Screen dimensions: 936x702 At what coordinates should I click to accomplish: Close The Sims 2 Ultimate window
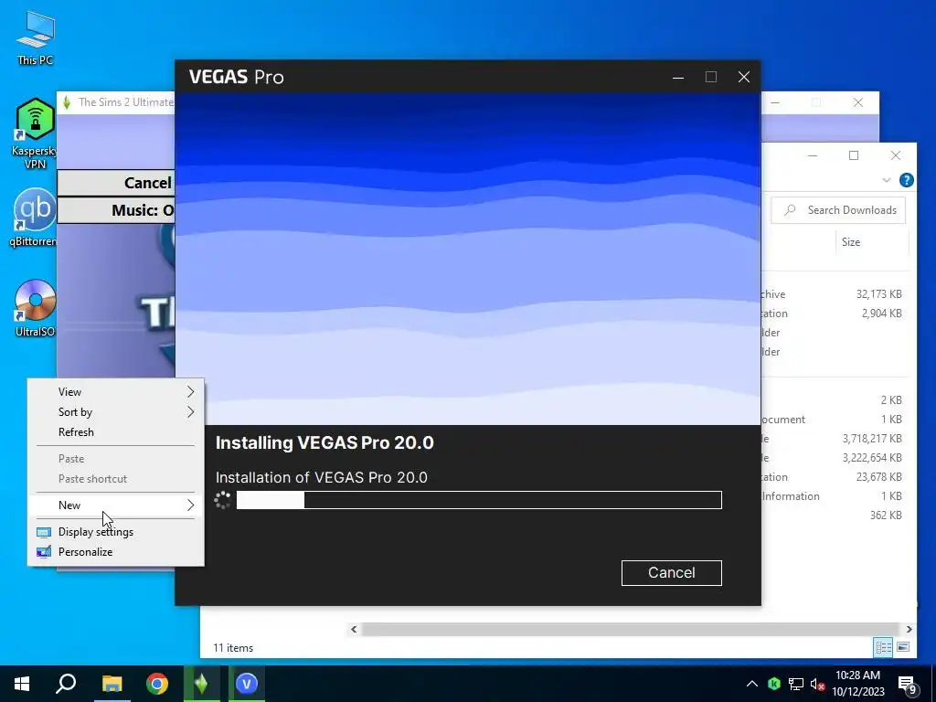tap(857, 102)
